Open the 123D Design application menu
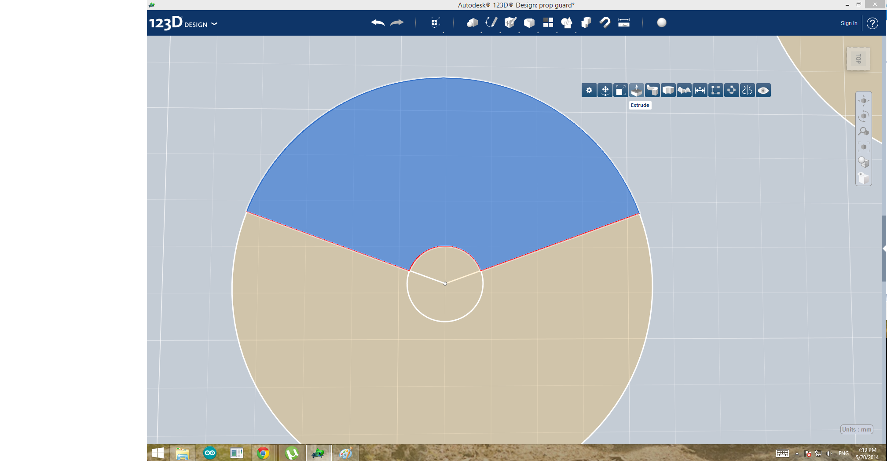The image size is (887, 461). [183, 23]
